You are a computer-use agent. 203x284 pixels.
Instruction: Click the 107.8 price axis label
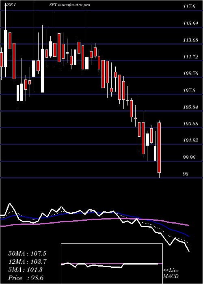[190, 90]
